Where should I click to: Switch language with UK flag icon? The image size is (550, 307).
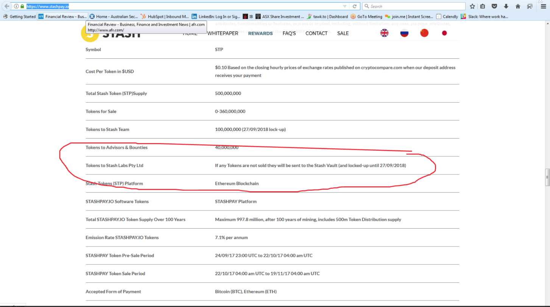click(x=384, y=33)
